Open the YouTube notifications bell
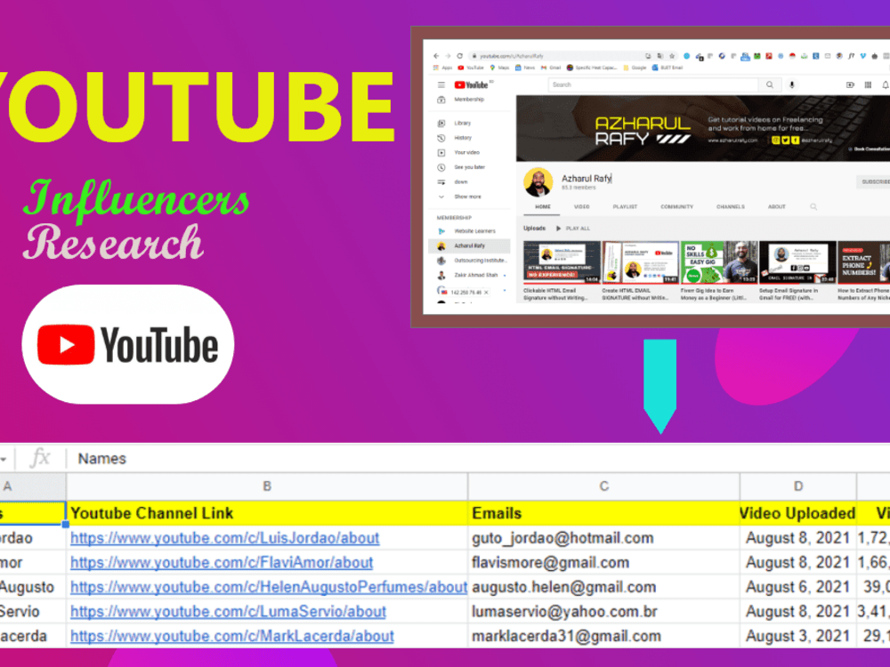890x667 pixels. coord(883,85)
